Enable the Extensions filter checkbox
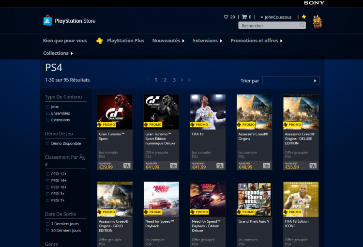 click(x=48, y=120)
